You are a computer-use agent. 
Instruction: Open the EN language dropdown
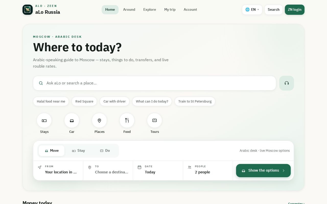coord(252,10)
